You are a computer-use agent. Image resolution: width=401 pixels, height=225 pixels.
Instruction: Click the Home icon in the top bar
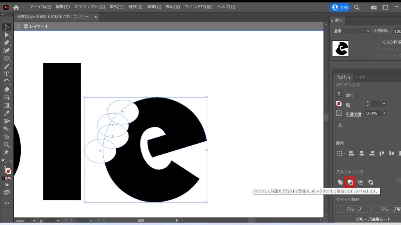16,7
